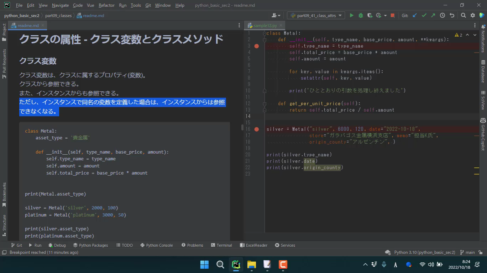Collapse the __init__ method fold marker
This screenshot has width=487, height=273.
pyautogui.click(x=265, y=40)
